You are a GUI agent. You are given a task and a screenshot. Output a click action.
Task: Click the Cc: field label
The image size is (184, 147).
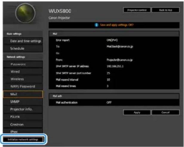pyautogui.click(x=58, y=53)
